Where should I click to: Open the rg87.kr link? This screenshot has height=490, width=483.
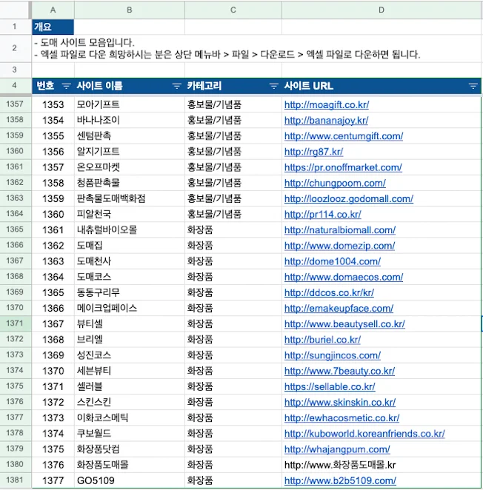coord(314,152)
